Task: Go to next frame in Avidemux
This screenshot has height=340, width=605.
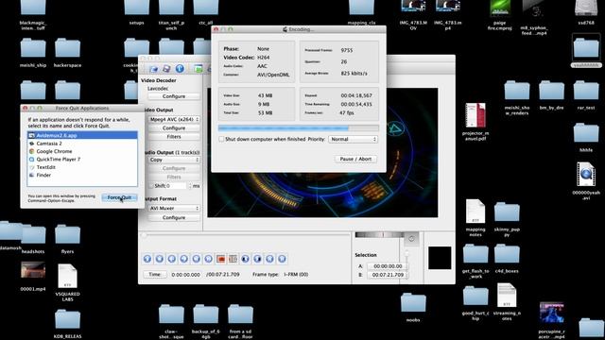Action: click(x=184, y=259)
